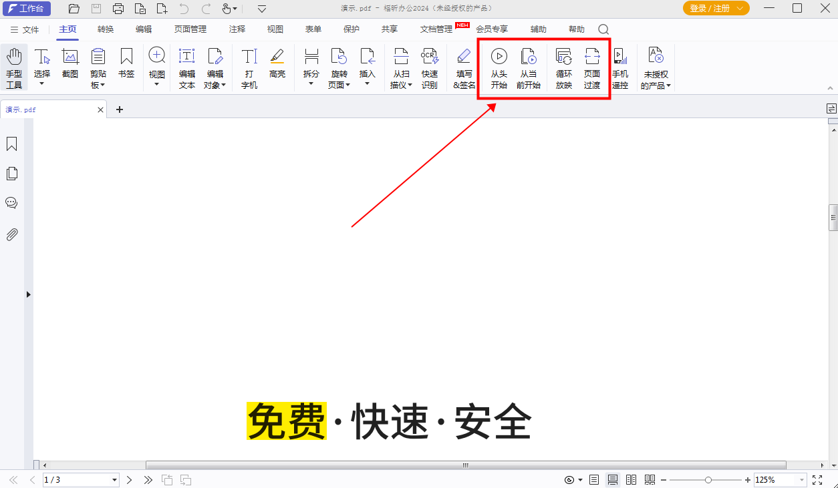The width and height of the screenshot is (838, 488).
Task: Click the 工作台 workspace button
Action: pos(27,9)
